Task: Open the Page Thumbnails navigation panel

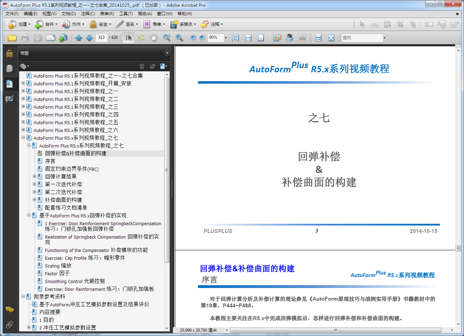Action: pos(10,68)
